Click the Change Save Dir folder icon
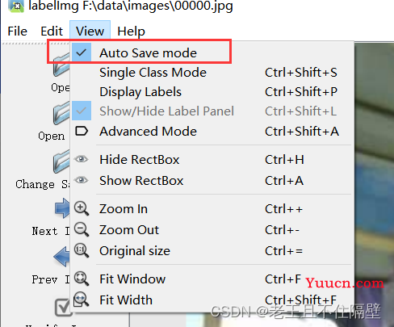394x327 pixels. click(61, 161)
